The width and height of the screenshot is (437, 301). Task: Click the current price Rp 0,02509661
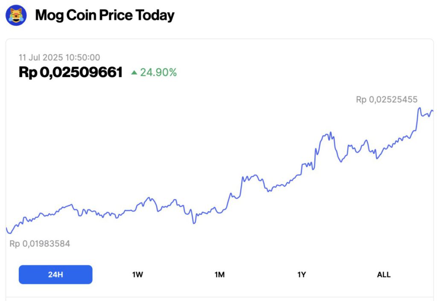pos(70,72)
